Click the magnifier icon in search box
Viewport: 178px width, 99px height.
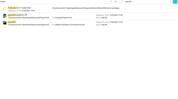(x=122, y=2)
